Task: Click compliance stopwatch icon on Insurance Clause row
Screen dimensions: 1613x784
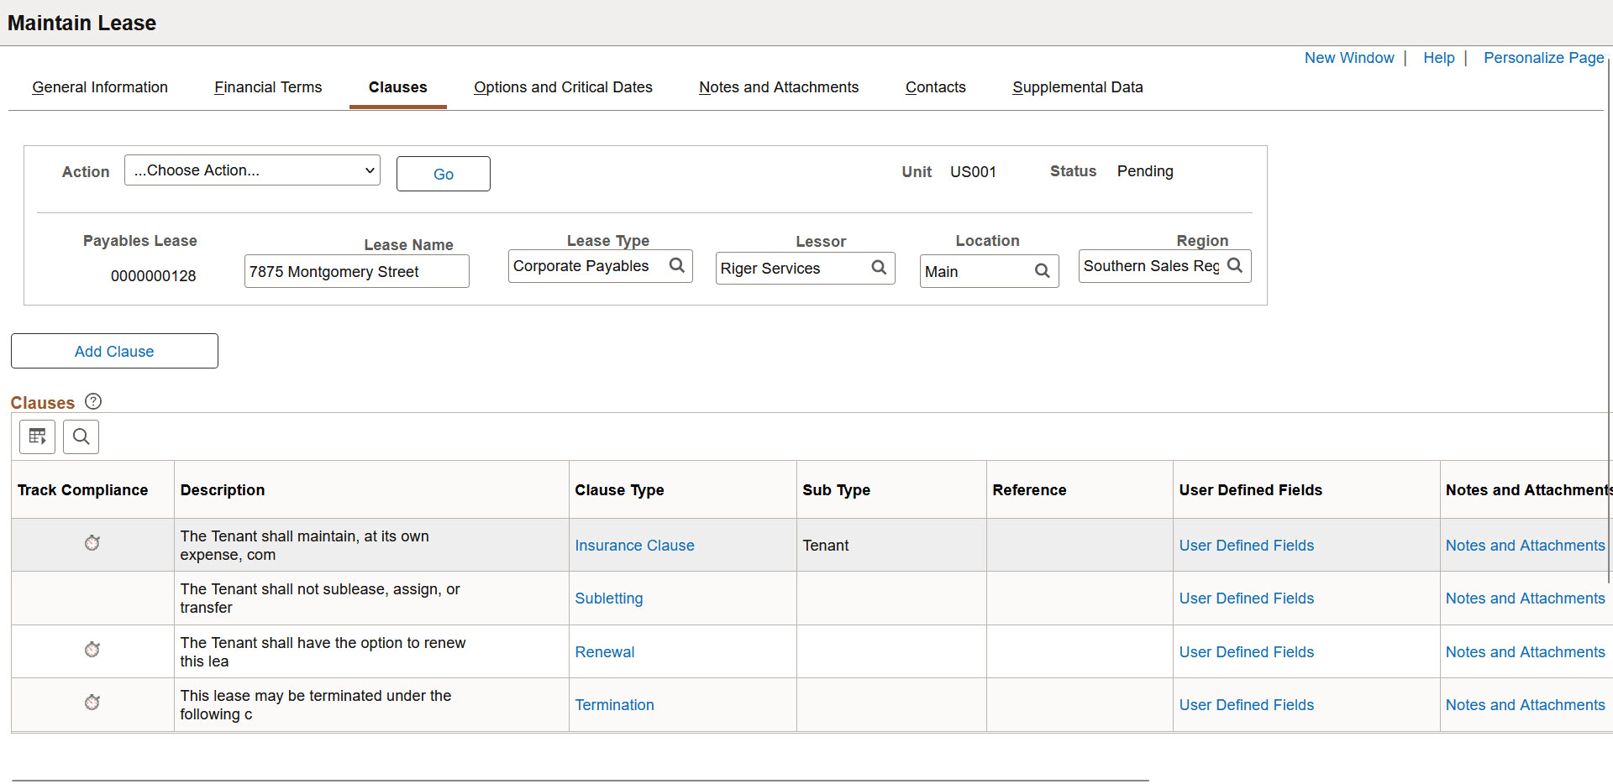Action: click(x=92, y=543)
